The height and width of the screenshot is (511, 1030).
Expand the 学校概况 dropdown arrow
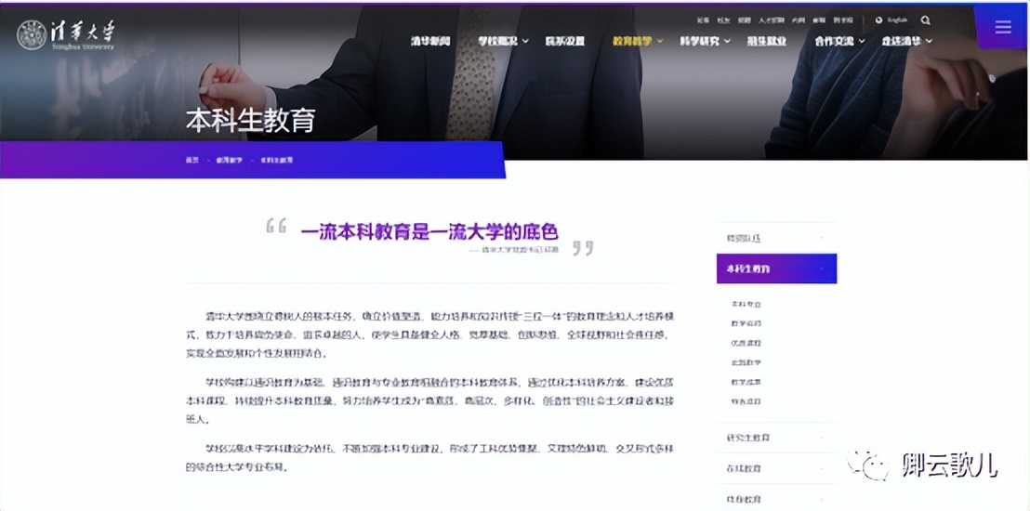525,42
